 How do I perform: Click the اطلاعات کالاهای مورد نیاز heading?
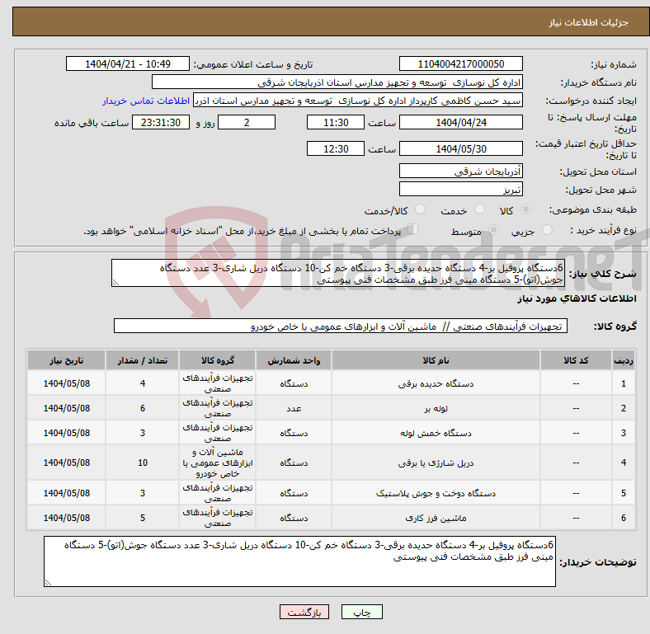(577, 298)
